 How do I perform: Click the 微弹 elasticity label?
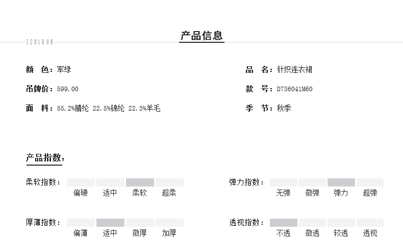(x=312, y=193)
